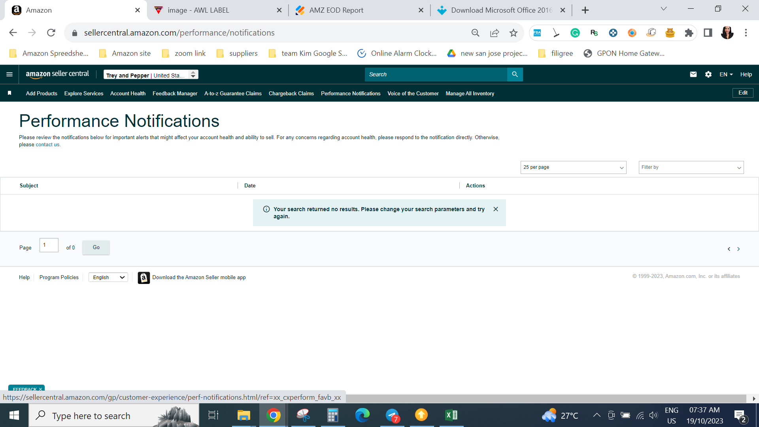Click the Windows taskbar search box
The width and height of the screenshot is (759, 427).
point(114,416)
